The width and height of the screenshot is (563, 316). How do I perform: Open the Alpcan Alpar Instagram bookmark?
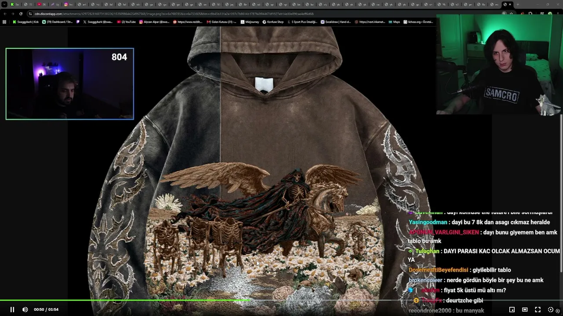[x=154, y=22]
